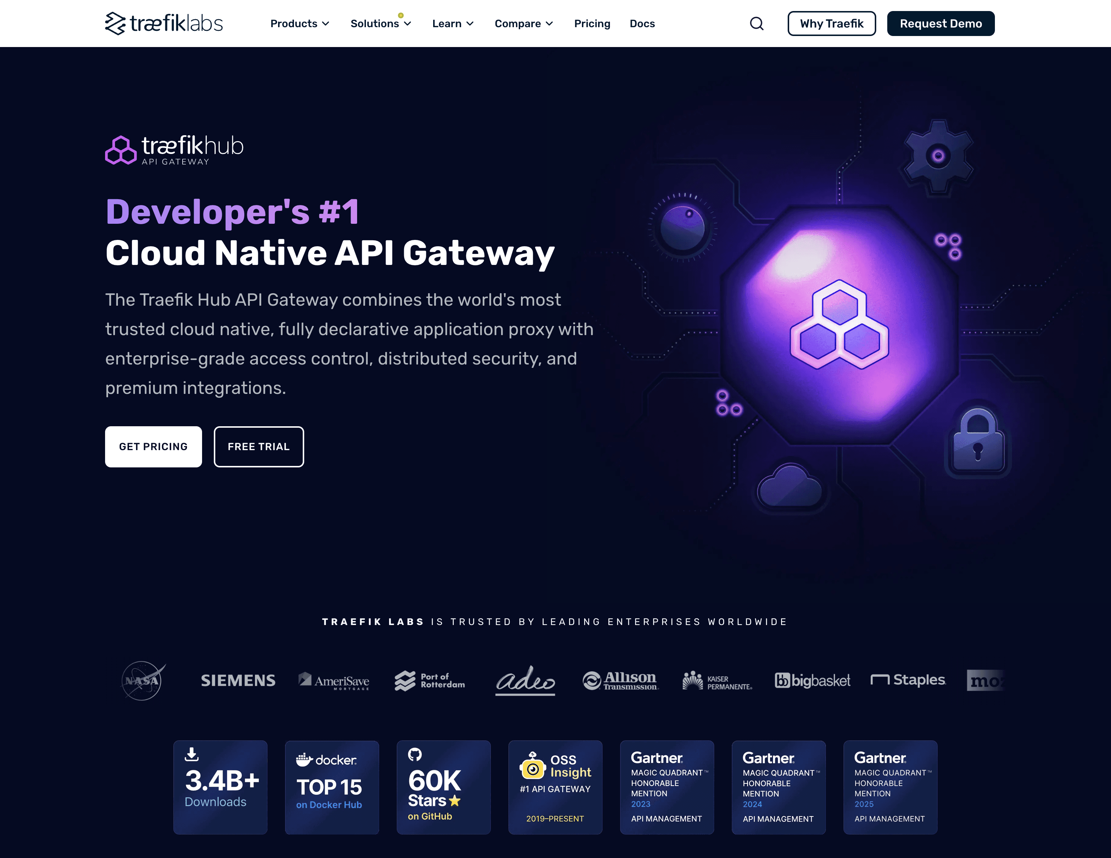Click the docker whale logo badge
This screenshot has height=858, width=1111.
[x=326, y=760]
